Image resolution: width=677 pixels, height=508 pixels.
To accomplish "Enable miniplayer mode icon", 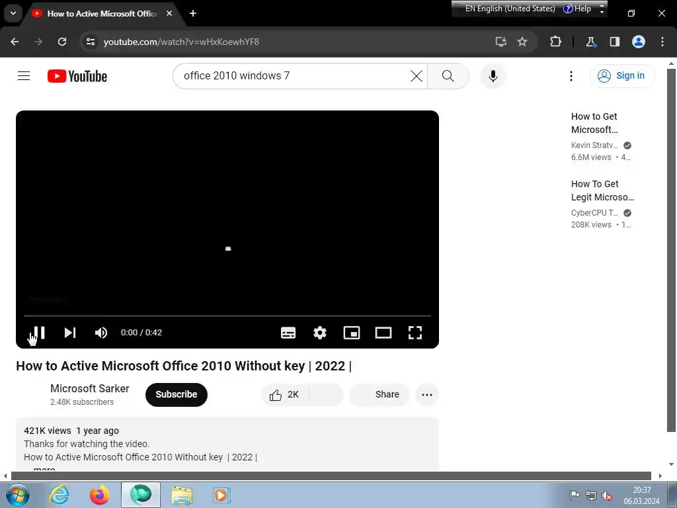I will [352, 333].
